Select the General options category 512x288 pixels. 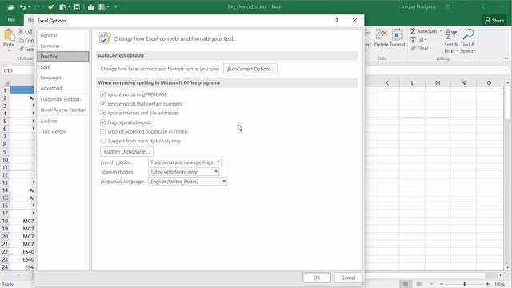[x=62, y=35]
